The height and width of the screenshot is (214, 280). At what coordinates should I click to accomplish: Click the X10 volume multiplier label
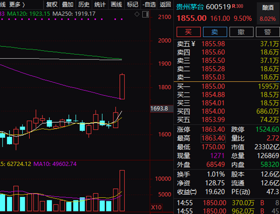click(156, 207)
